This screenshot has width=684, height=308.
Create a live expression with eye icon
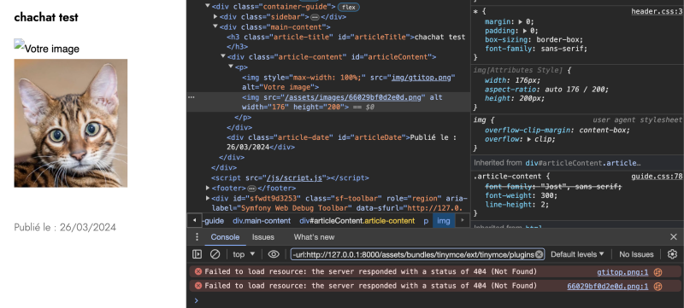[x=274, y=254]
